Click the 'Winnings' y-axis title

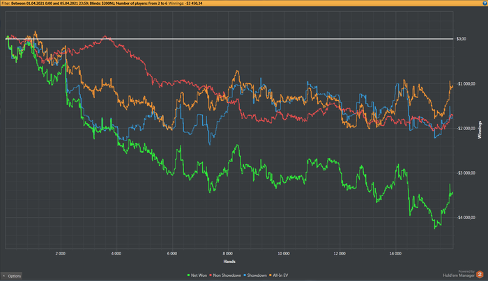[x=480, y=130]
